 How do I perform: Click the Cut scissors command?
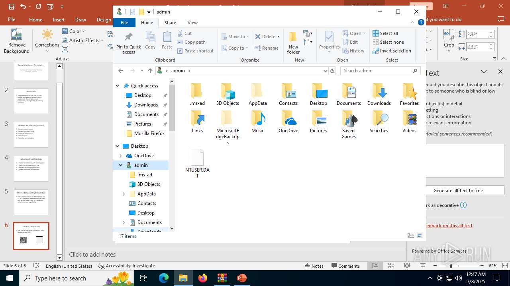click(184, 33)
